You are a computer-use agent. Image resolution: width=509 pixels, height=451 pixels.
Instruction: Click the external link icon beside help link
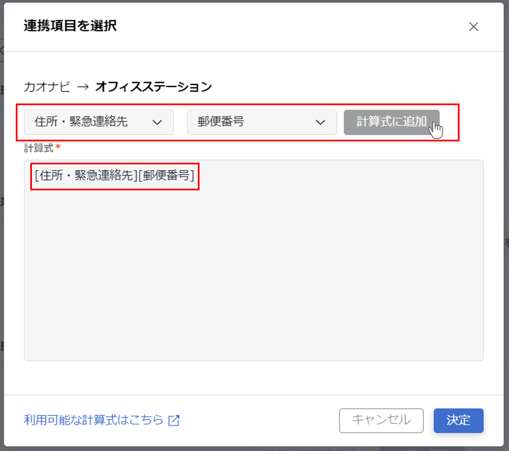pyautogui.click(x=174, y=421)
